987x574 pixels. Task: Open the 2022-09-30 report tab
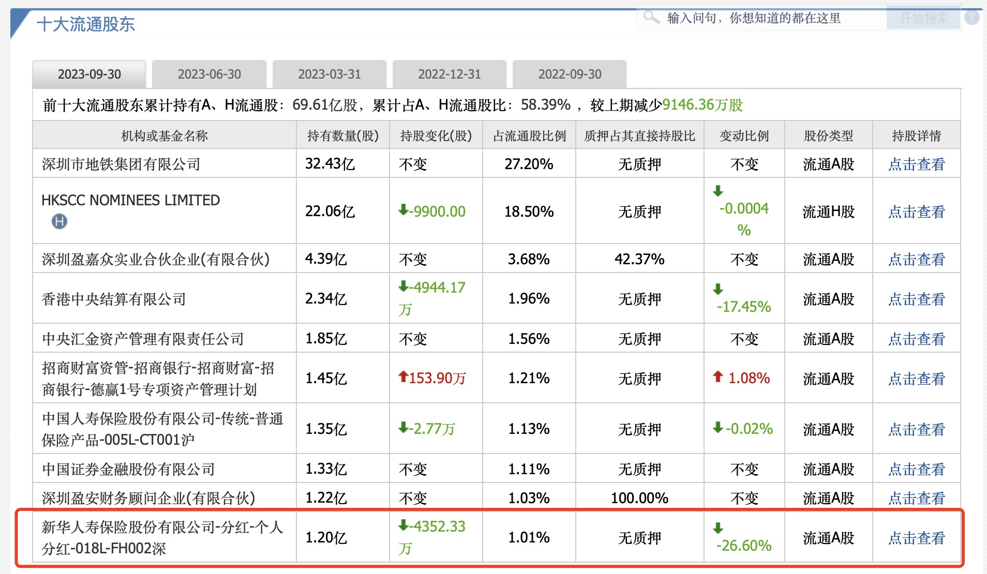[570, 74]
